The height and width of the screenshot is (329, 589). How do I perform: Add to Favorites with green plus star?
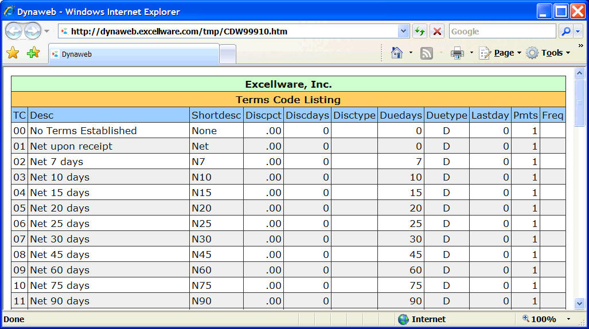[33, 53]
